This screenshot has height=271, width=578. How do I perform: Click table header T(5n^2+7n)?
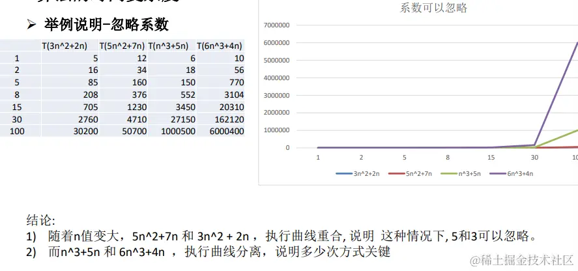pyautogui.click(x=122, y=46)
